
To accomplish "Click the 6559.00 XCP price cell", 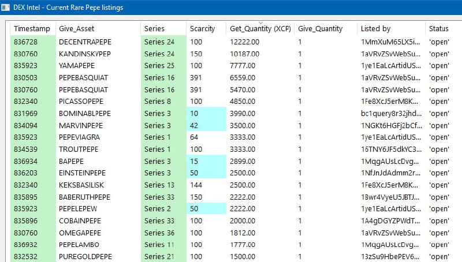I will tap(260, 78).
